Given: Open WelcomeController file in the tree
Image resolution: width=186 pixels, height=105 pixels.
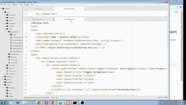Looking at the screenshot, I should click(17, 51).
